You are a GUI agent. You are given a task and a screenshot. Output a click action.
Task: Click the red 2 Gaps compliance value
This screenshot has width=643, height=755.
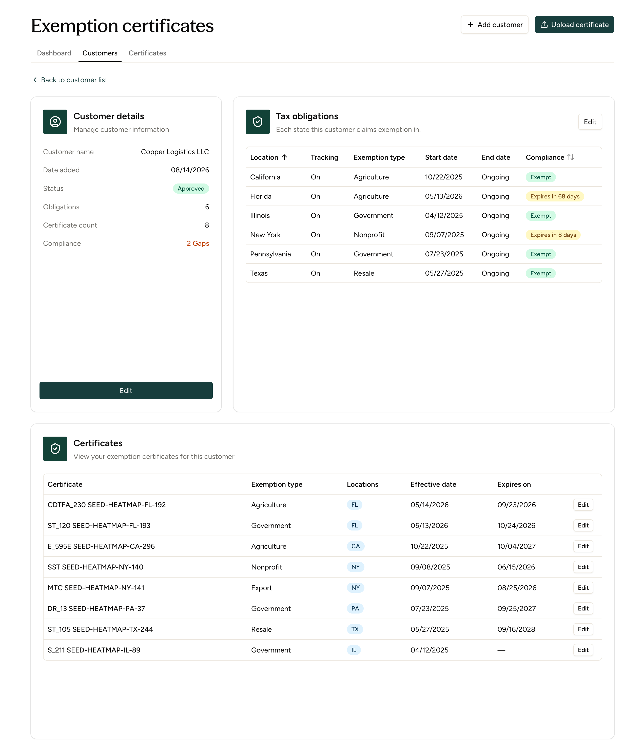[x=198, y=243]
